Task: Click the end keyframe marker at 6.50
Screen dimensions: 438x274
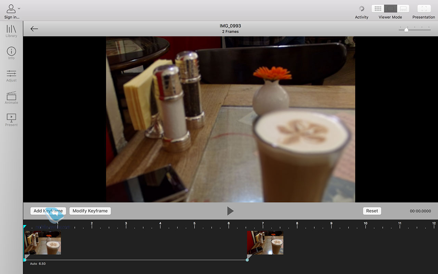Action: point(247,260)
